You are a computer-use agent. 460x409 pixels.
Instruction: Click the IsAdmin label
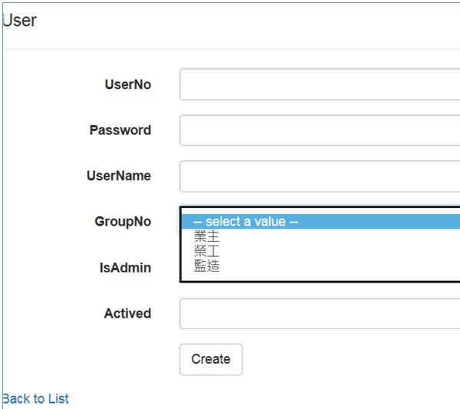click(x=125, y=268)
